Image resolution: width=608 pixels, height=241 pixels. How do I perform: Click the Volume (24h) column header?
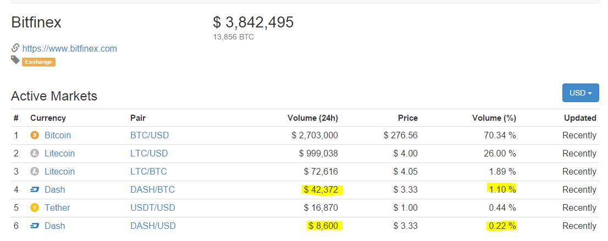point(313,118)
